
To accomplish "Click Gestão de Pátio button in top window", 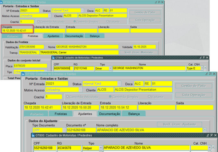I will click(x=145, y=12).
